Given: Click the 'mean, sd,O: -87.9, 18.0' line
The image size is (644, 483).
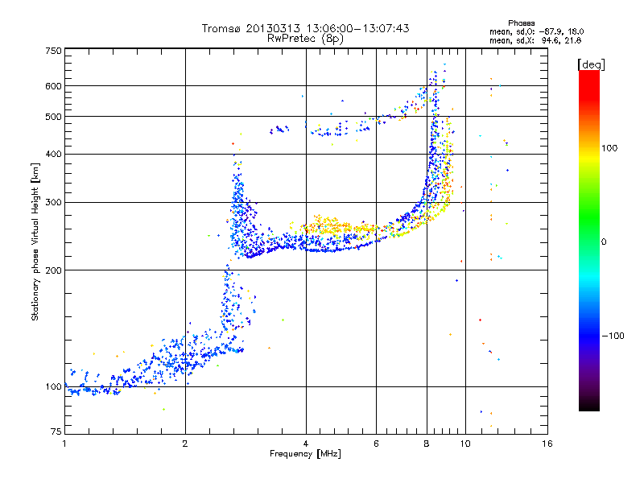Looking at the screenshot, I should click(536, 31).
